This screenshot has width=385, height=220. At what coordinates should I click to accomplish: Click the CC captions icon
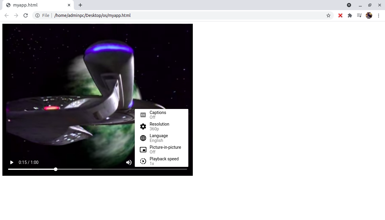tap(143, 115)
